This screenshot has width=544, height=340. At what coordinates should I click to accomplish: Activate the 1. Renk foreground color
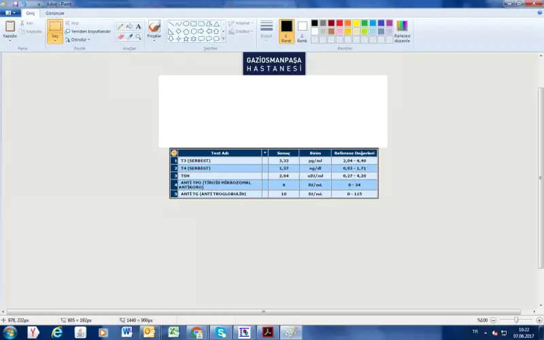(x=286, y=30)
